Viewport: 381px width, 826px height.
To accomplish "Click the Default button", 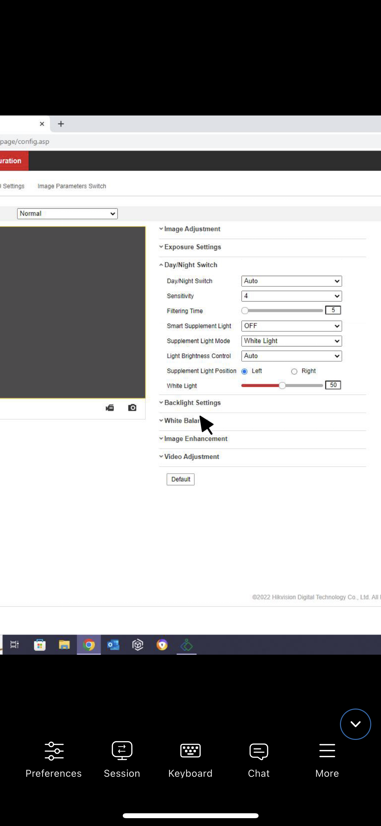I will coord(180,480).
